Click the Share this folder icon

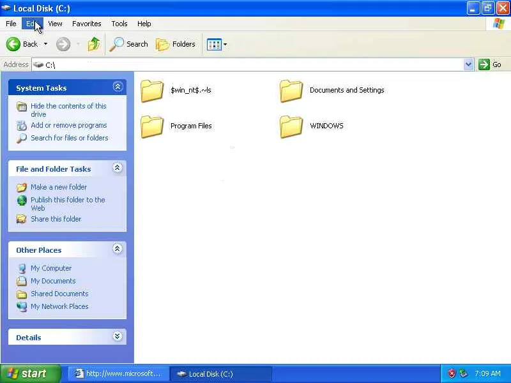[22, 219]
